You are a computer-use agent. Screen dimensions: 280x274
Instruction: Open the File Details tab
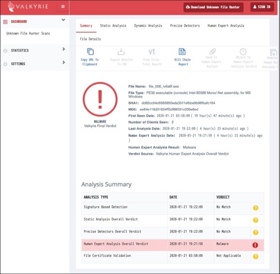click(90, 39)
